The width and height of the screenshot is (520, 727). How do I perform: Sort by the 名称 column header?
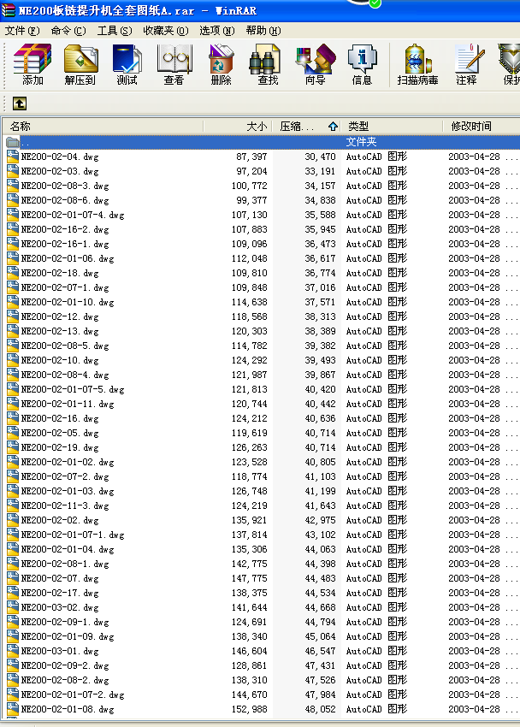pos(103,126)
